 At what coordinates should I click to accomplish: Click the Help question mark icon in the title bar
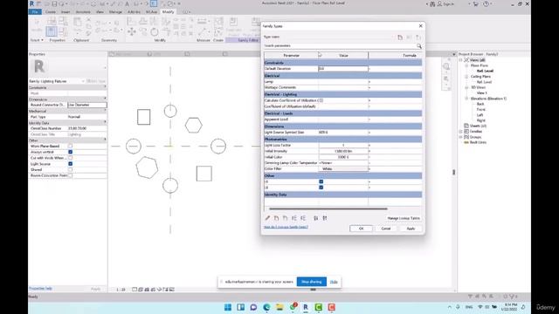pyautogui.click(x=486, y=3)
